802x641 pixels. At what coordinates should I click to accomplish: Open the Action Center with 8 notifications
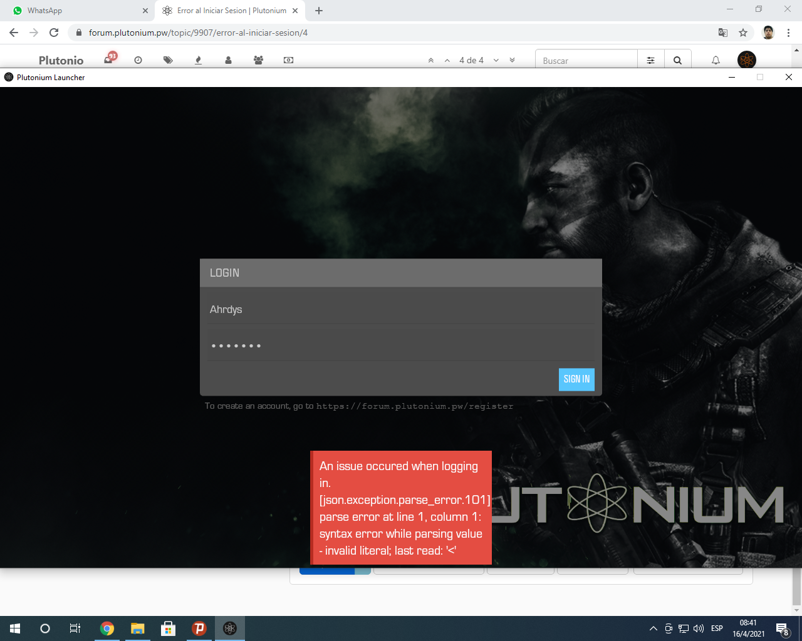783,628
